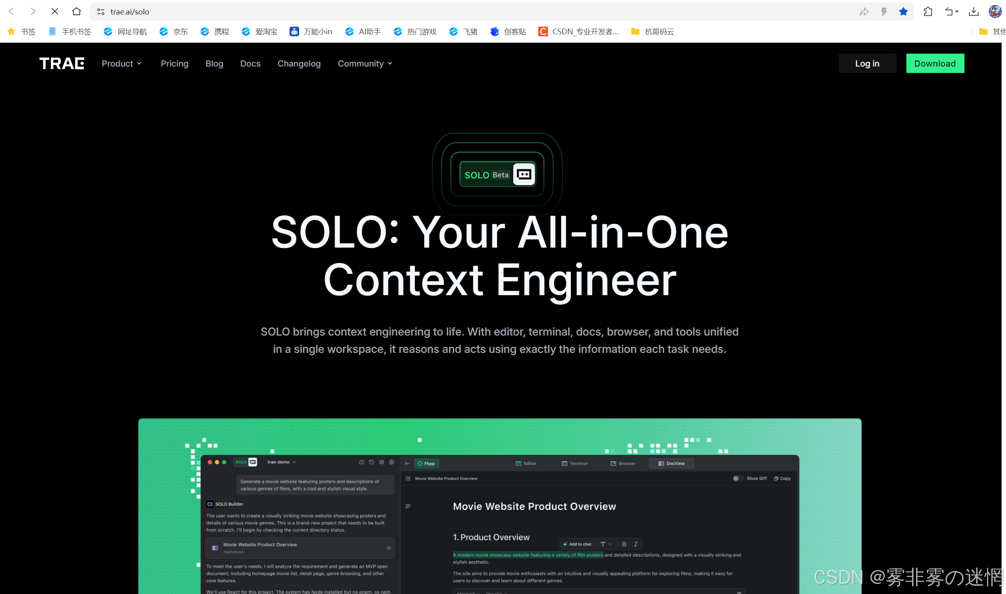
Task: Open the browser extensions puzzle icon
Action: click(x=928, y=12)
